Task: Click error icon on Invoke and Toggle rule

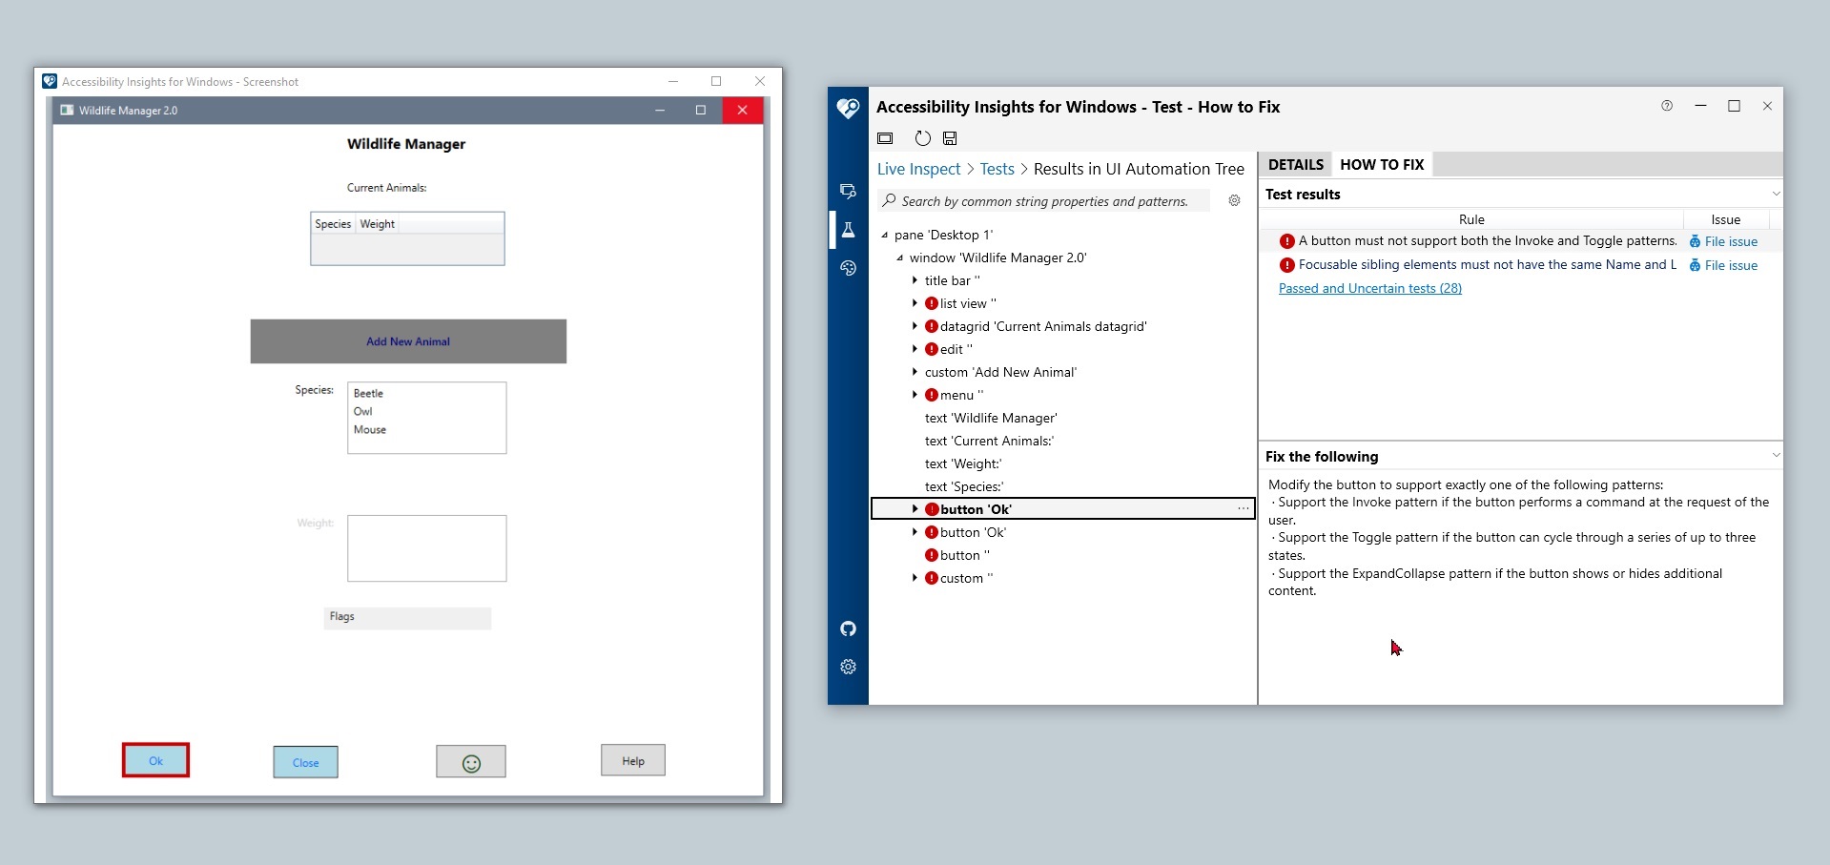Action: coord(1287,241)
